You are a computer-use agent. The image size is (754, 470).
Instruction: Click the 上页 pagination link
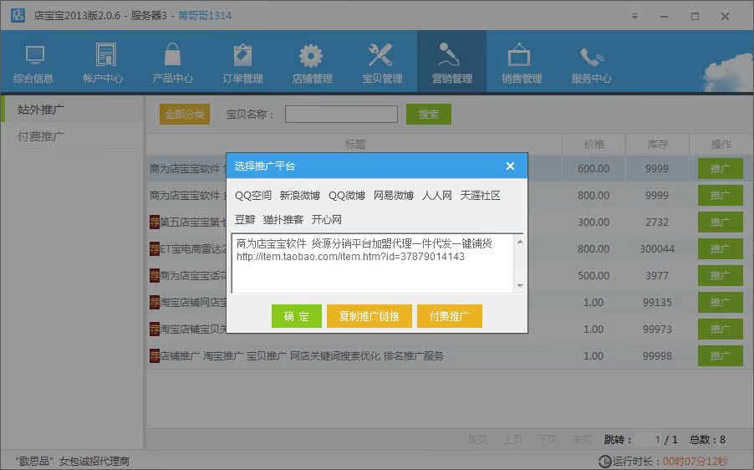click(512, 439)
